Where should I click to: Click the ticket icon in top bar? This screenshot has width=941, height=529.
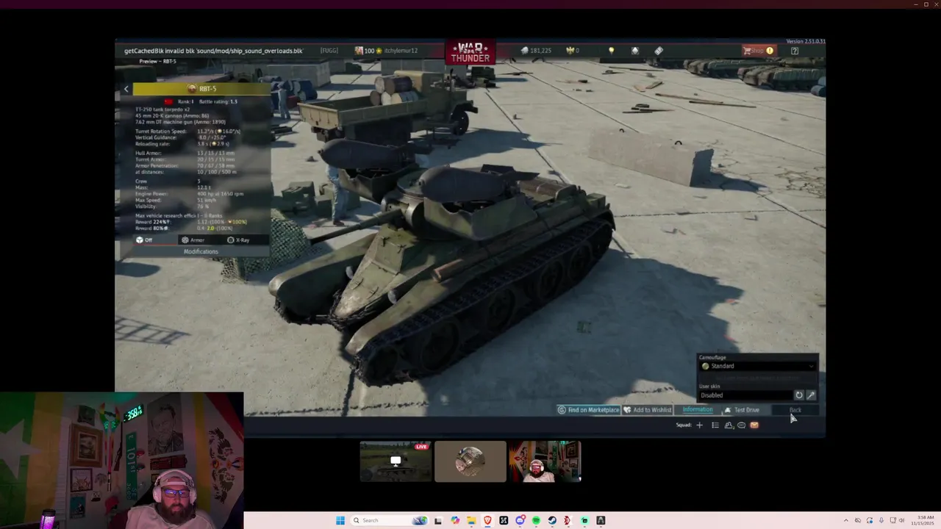[x=659, y=51]
